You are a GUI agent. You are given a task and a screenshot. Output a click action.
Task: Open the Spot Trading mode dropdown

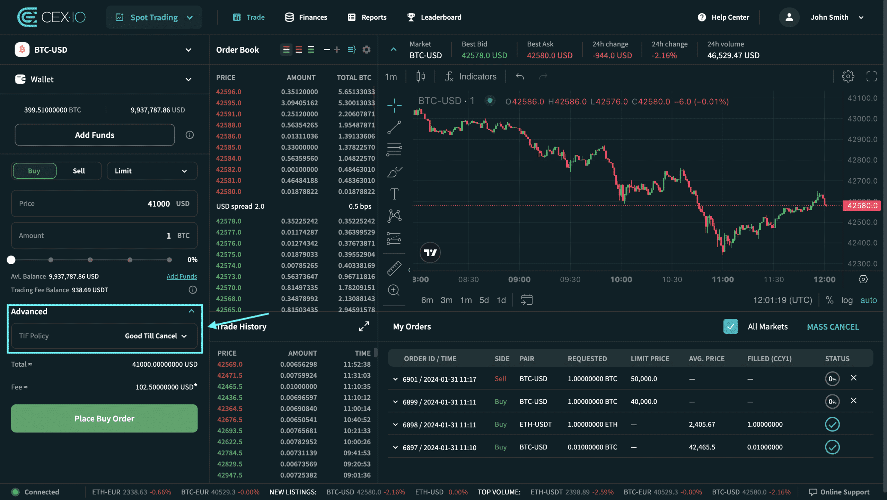click(154, 17)
